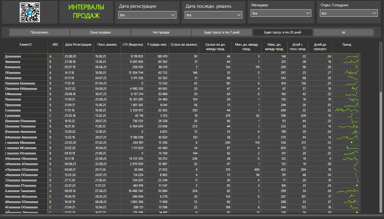Click the sparkline for client Схххххххх
Image resolution: width=384 pixels, height=219 pixels.
pos(349,110)
